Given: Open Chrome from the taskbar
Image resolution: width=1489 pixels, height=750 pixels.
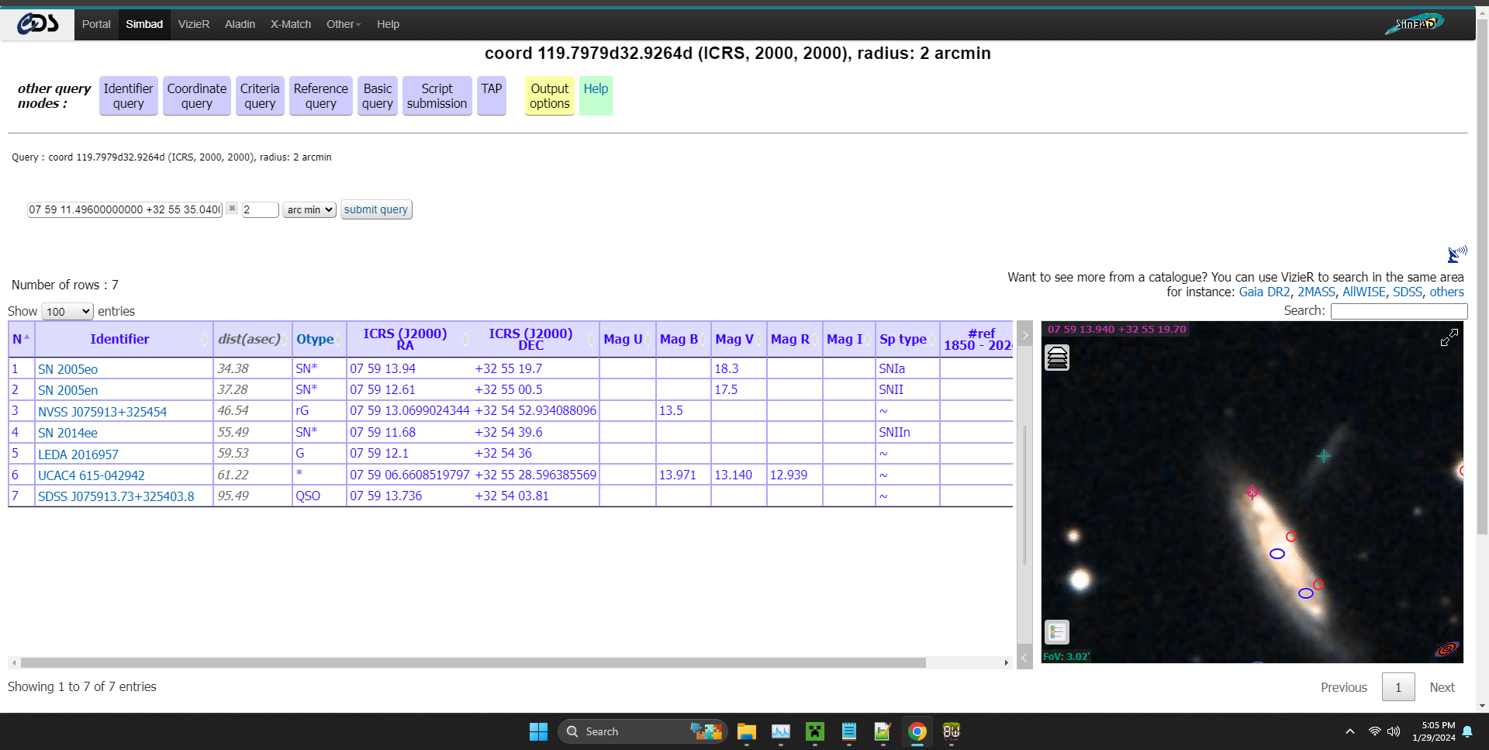Looking at the screenshot, I should [x=917, y=731].
